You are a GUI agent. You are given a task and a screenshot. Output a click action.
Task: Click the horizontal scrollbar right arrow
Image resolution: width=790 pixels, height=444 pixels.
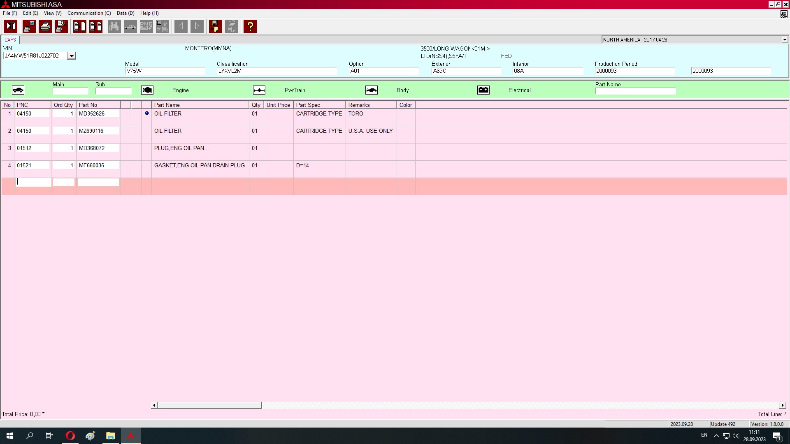[x=783, y=405]
